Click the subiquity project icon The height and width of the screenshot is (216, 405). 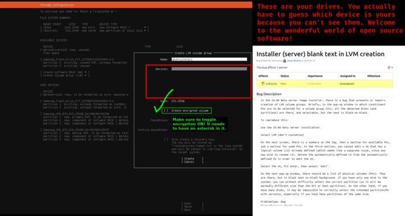[263, 84]
